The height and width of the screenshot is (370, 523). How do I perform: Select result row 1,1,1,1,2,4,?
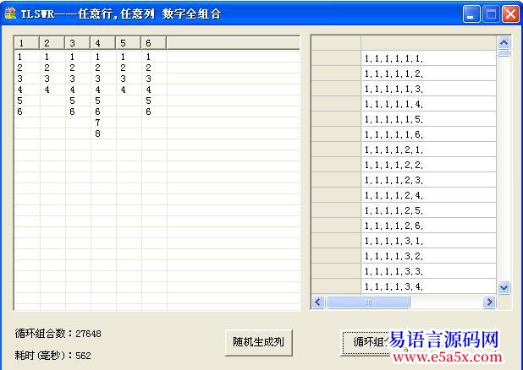pos(428,195)
